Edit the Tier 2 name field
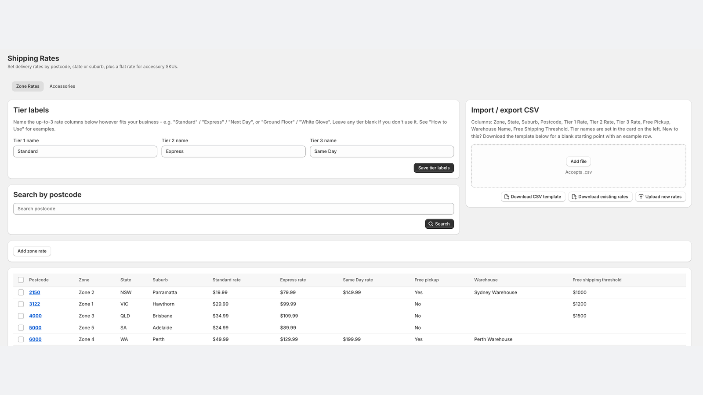This screenshot has width=703, height=395. click(x=233, y=151)
